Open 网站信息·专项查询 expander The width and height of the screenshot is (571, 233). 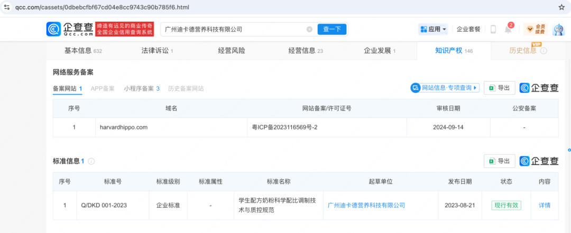click(445, 88)
